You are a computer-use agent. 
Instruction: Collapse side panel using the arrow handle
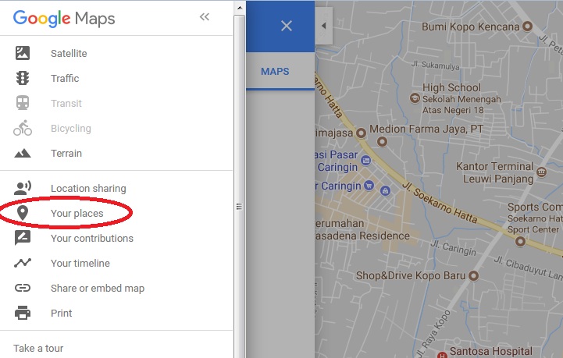pyautogui.click(x=324, y=26)
